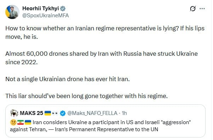Select the MAKS 25 display name
This screenshot has height=140, width=213.
[31, 113]
